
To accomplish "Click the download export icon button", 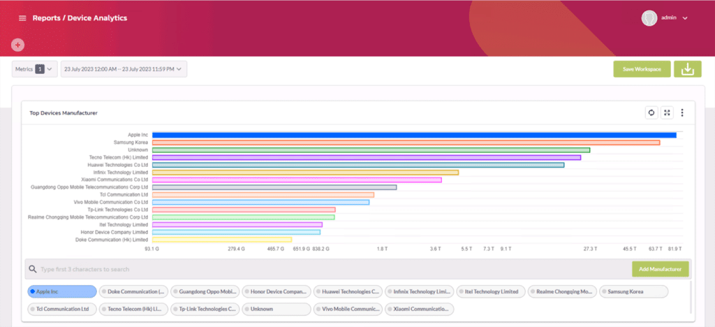I will point(687,69).
